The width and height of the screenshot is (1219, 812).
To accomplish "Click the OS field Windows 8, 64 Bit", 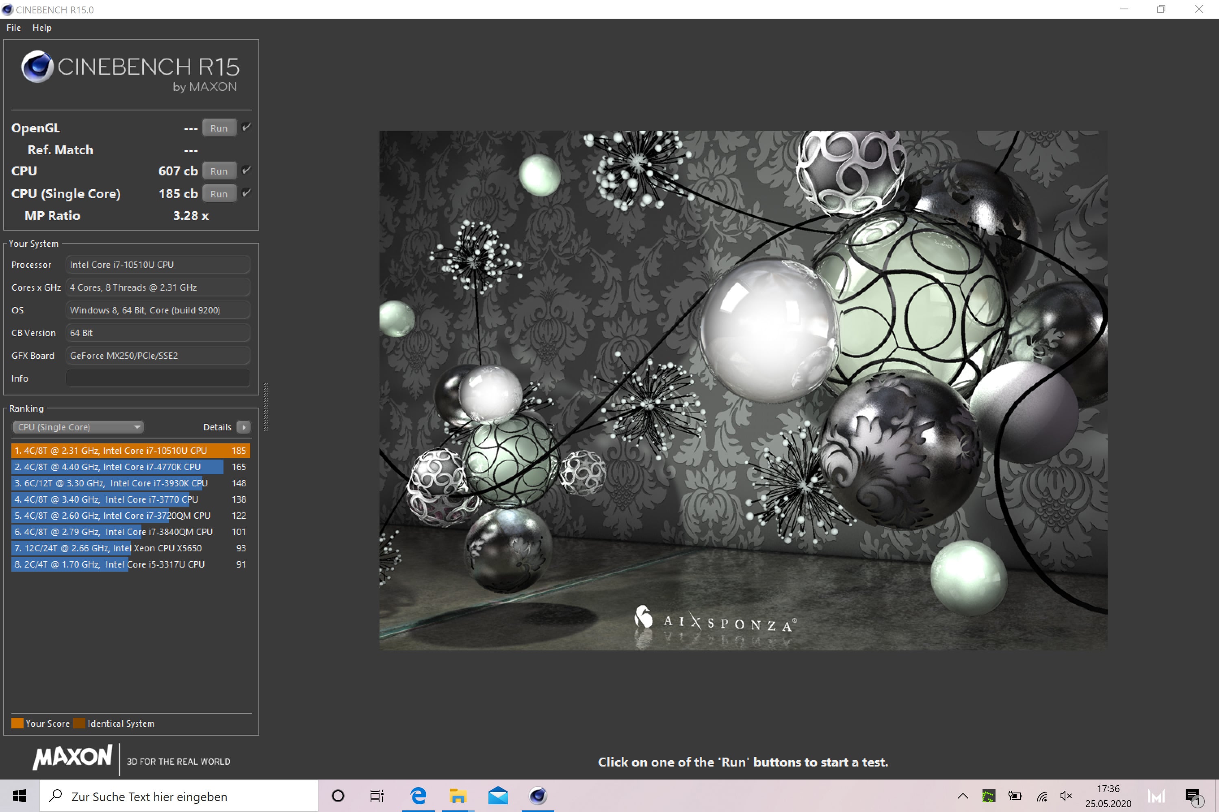I will pos(158,310).
